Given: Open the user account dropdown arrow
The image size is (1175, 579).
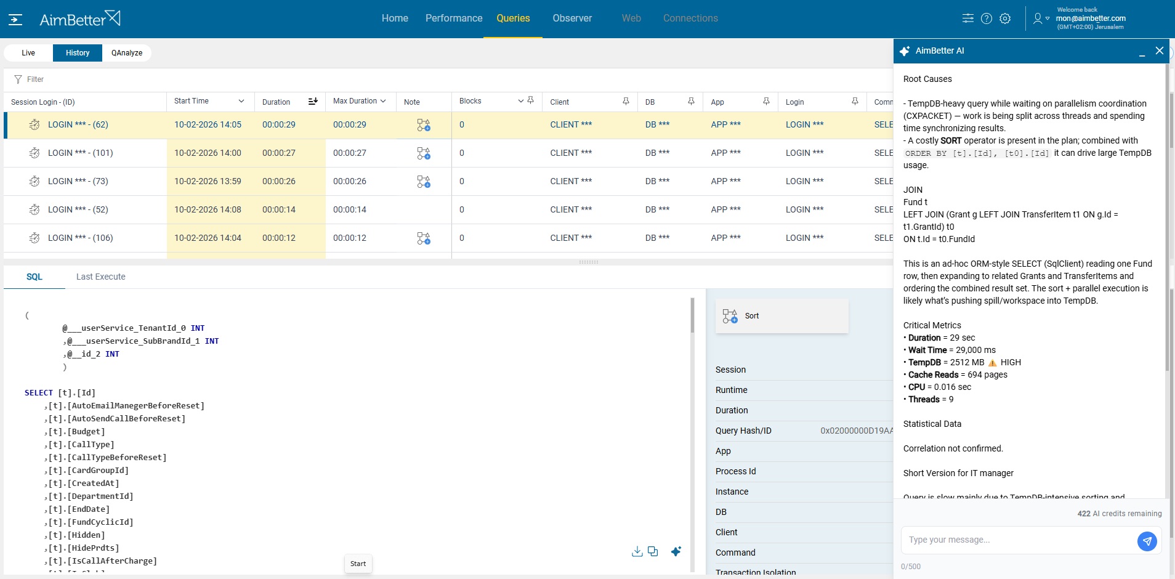Looking at the screenshot, I should coord(1048,18).
